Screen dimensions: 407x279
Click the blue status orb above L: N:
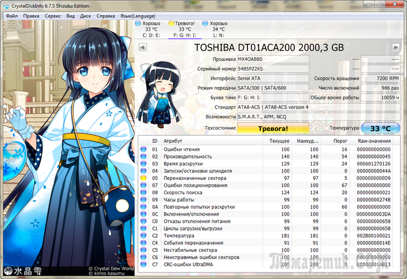[x=205, y=23]
